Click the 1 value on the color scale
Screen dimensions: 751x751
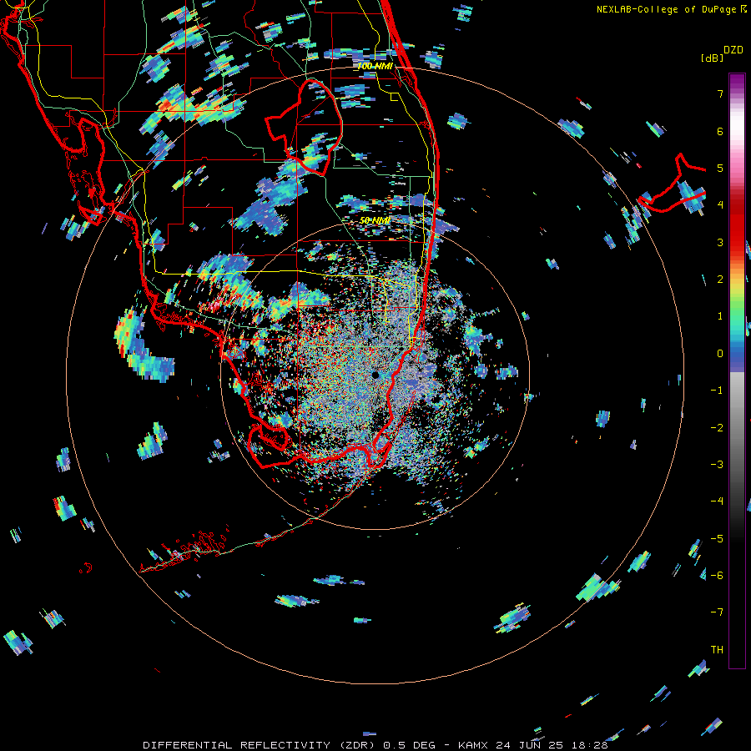720,316
